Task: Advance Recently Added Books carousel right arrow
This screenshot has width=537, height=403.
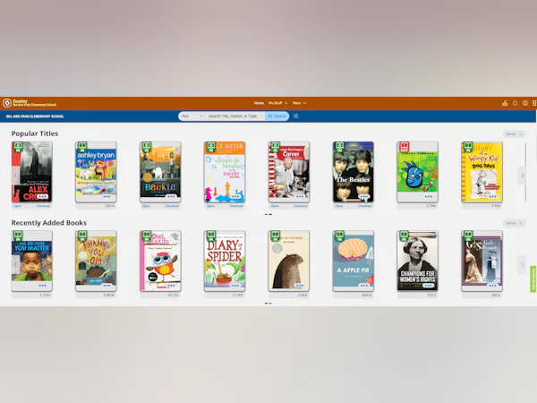Action: tap(522, 264)
